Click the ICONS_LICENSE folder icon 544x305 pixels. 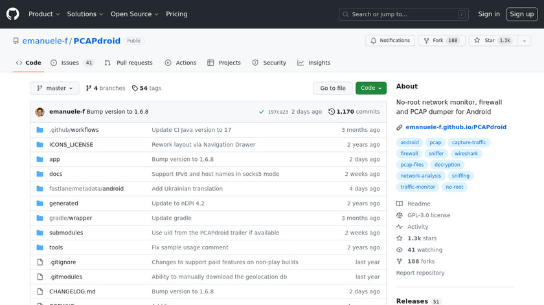pyautogui.click(x=40, y=145)
